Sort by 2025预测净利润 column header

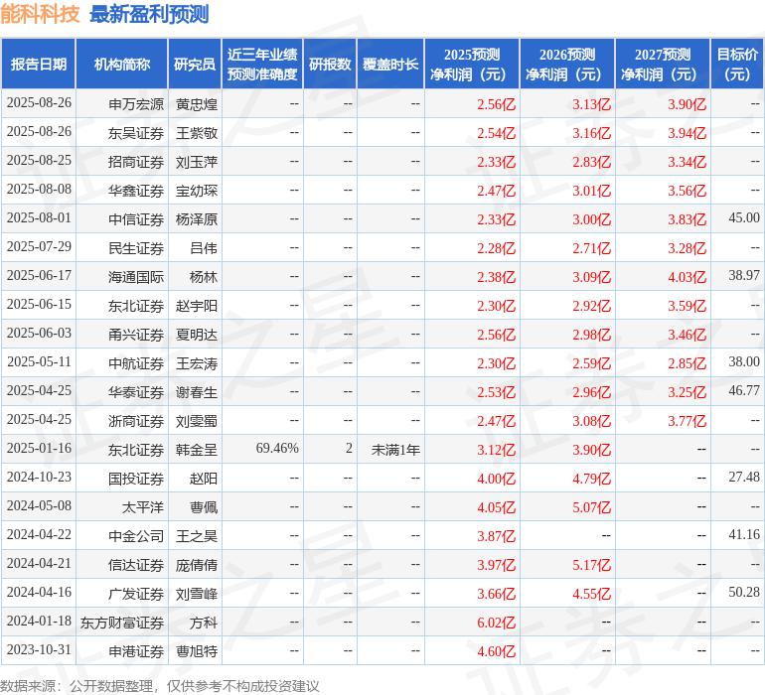click(x=472, y=65)
